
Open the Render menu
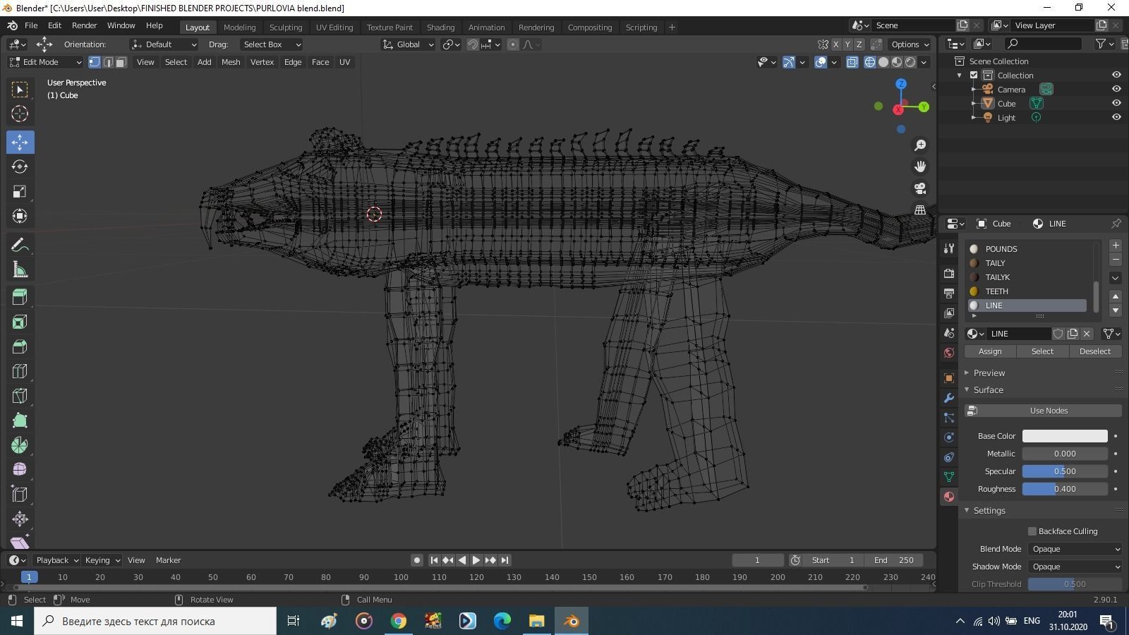coord(84,25)
